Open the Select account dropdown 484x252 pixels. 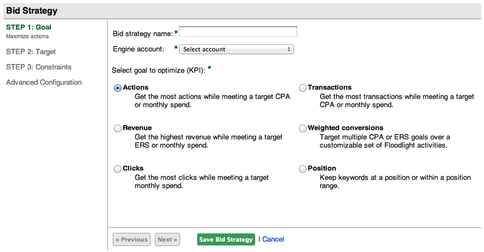pos(237,49)
